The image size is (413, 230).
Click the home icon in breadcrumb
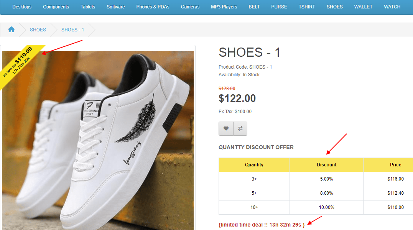[11, 30]
